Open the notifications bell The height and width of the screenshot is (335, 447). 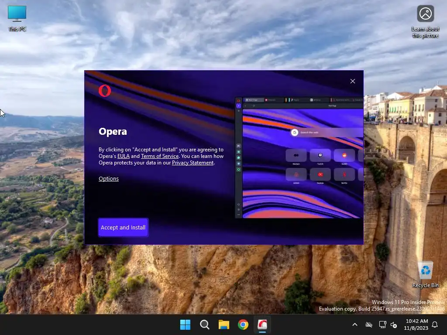pos(435,325)
